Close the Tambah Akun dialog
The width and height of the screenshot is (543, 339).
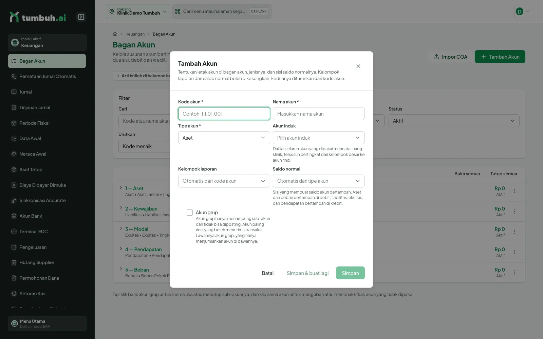click(358, 66)
